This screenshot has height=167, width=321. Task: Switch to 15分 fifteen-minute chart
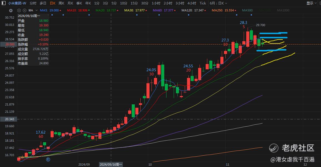pyautogui.click(x=134, y=3)
